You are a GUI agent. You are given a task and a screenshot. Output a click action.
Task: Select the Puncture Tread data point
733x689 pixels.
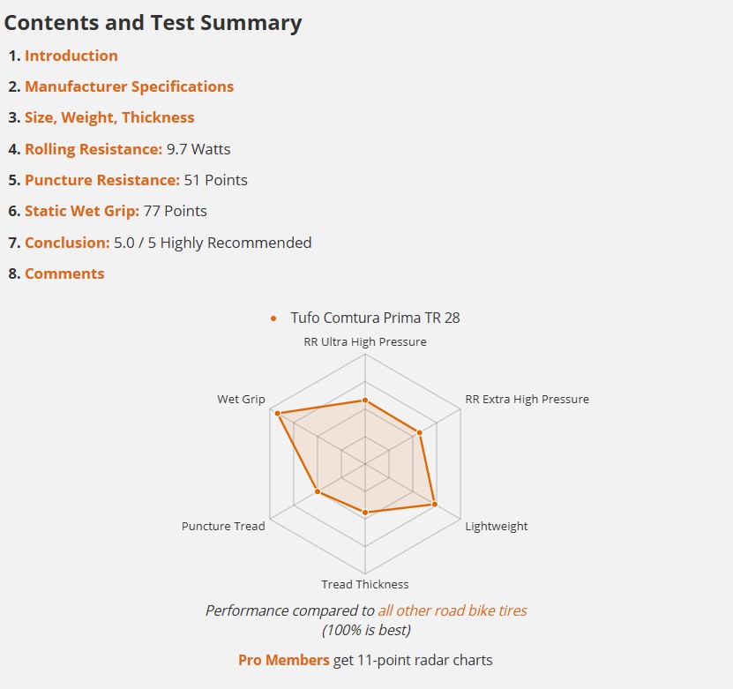point(318,491)
